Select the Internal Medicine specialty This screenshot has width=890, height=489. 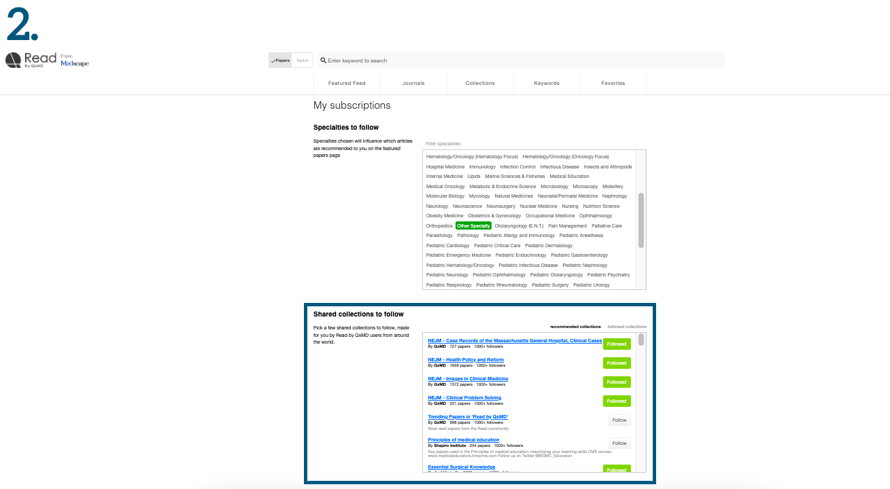coord(445,177)
